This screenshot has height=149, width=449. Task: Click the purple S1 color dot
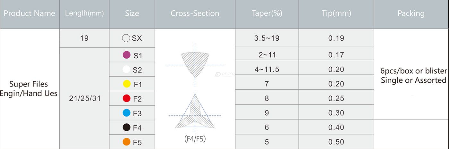click(x=127, y=55)
